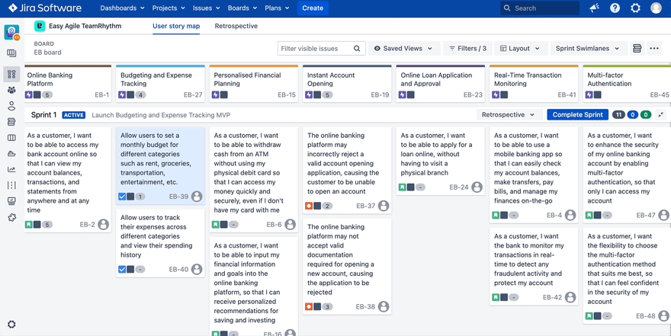Expand the Plans menu
671x336 pixels.
[x=277, y=8]
